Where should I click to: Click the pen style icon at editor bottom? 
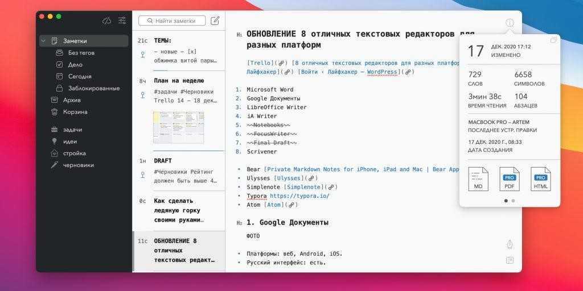point(510,244)
